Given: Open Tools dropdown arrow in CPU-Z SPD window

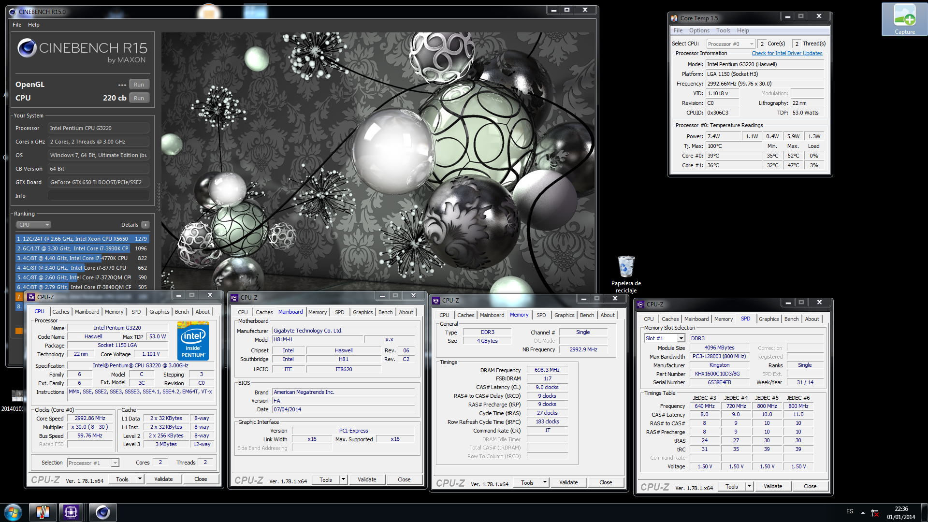Looking at the screenshot, I should coord(749,486).
